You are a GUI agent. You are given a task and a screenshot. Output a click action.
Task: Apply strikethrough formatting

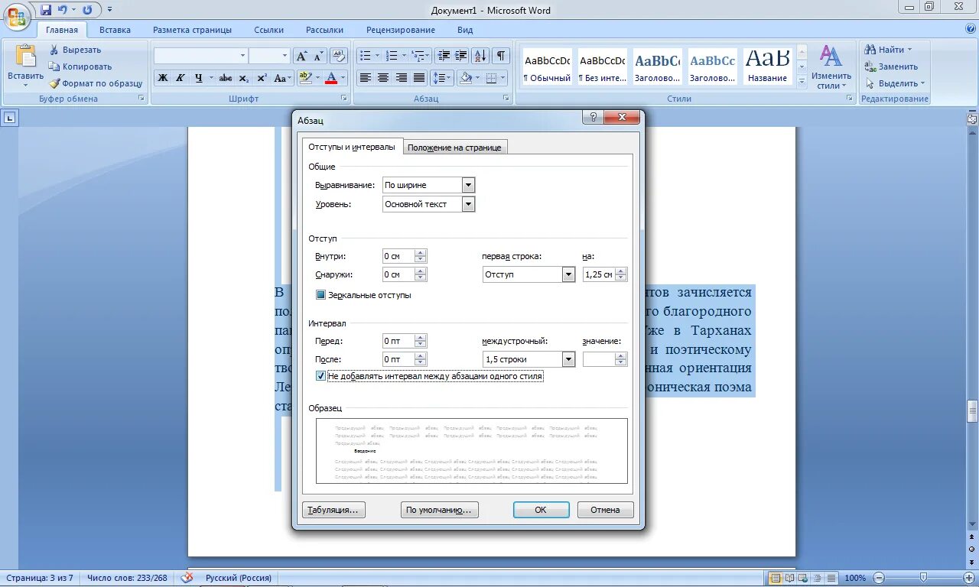pos(226,78)
